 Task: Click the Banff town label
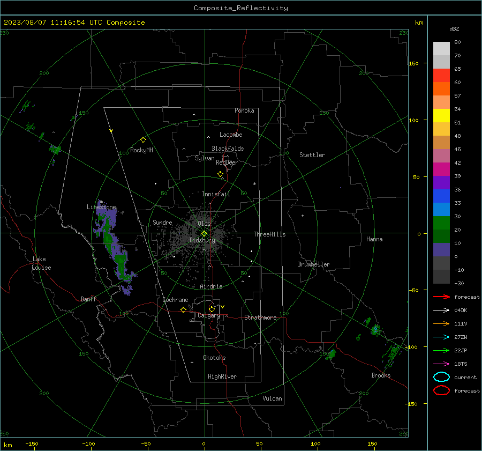pos(88,299)
